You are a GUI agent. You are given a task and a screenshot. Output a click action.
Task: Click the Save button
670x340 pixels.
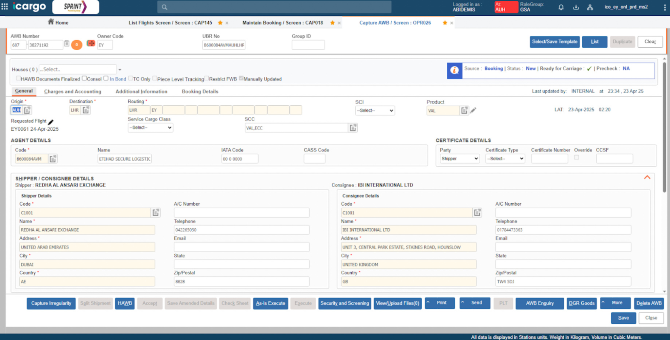pos(623,318)
